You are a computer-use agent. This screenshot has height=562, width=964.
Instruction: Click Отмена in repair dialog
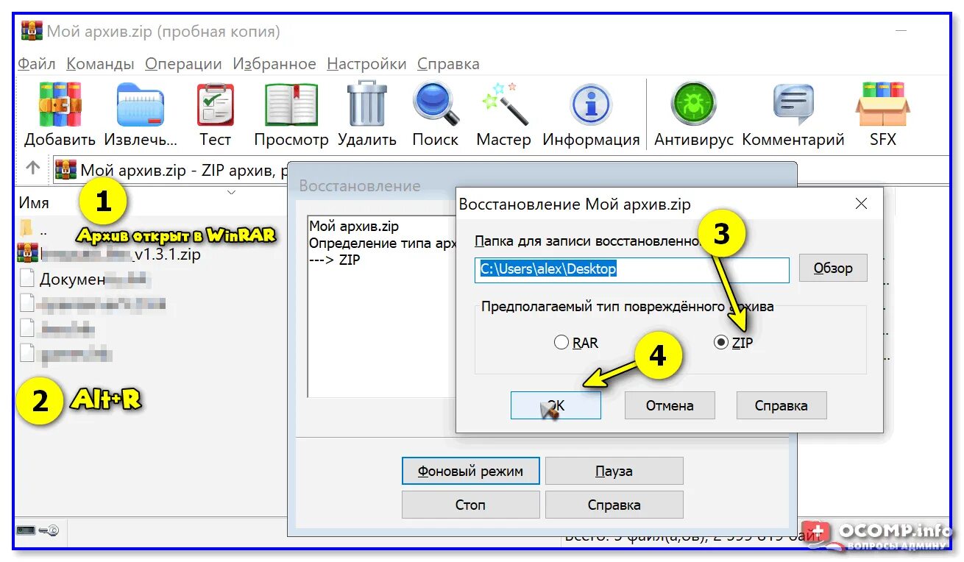pyautogui.click(x=670, y=405)
